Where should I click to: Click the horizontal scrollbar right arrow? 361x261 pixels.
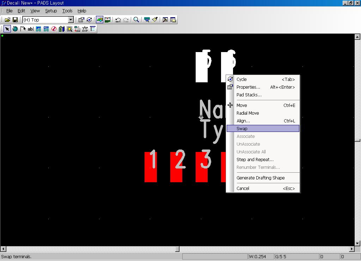click(351, 249)
